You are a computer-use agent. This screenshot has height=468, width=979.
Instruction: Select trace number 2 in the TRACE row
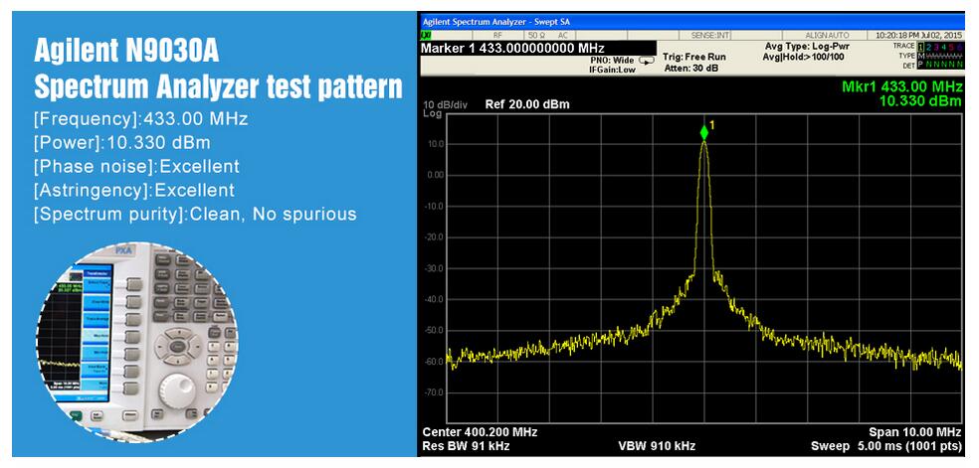tap(928, 48)
